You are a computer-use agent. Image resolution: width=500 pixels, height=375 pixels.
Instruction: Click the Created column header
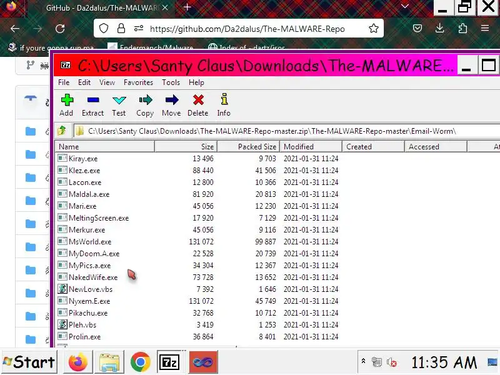pyautogui.click(x=373, y=147)
